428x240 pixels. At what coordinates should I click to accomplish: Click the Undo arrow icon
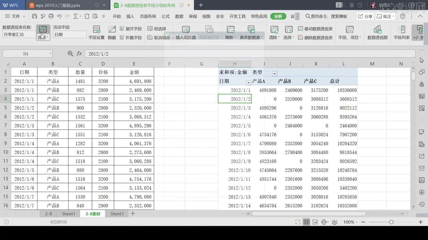tap(60, 16)
